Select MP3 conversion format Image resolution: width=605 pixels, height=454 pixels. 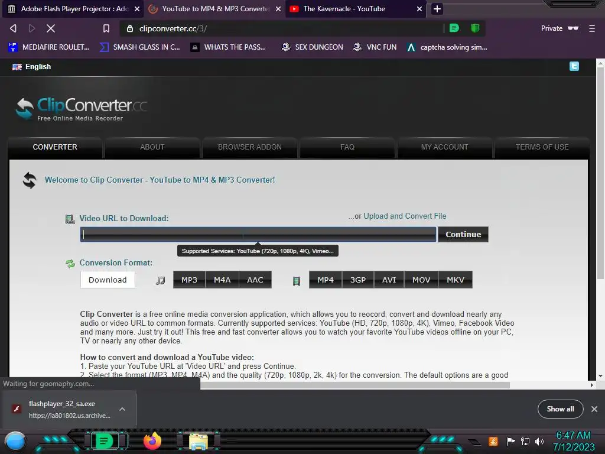pyautogui.click(x=189, y=280)
